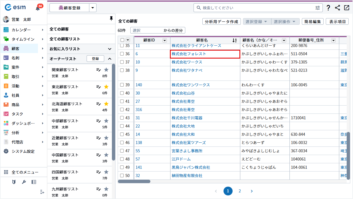353x199 pixels.
Task: Edit the 中部顧客リスト via edit icon
Action: click(98, 121)
